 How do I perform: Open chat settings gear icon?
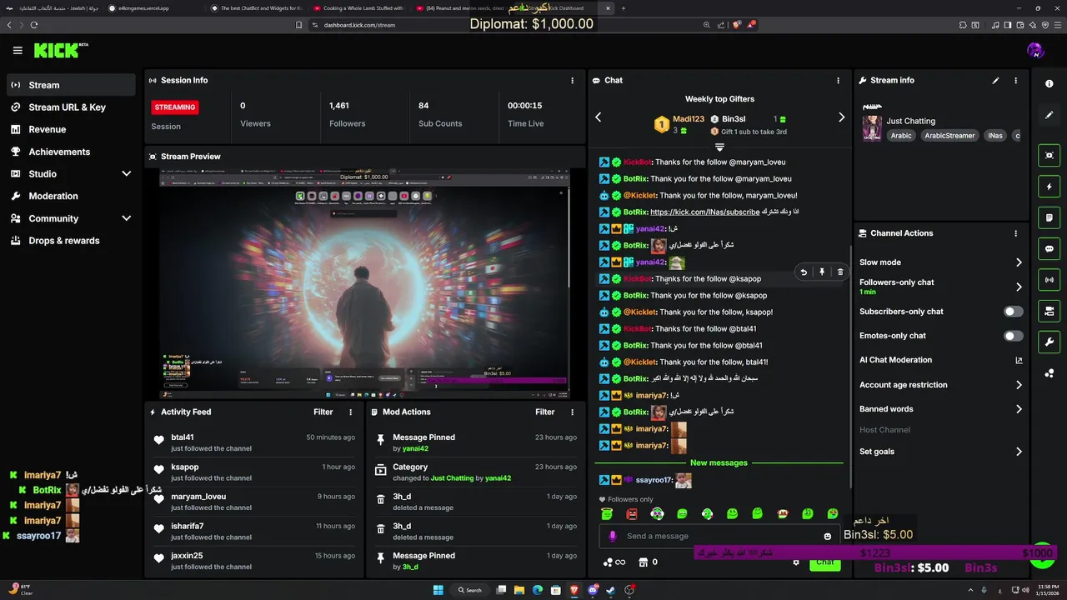pyautogui.click(x=796, y=562)
